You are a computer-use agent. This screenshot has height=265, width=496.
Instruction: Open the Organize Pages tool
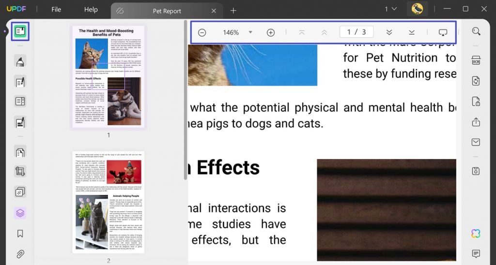click(20, 152)
